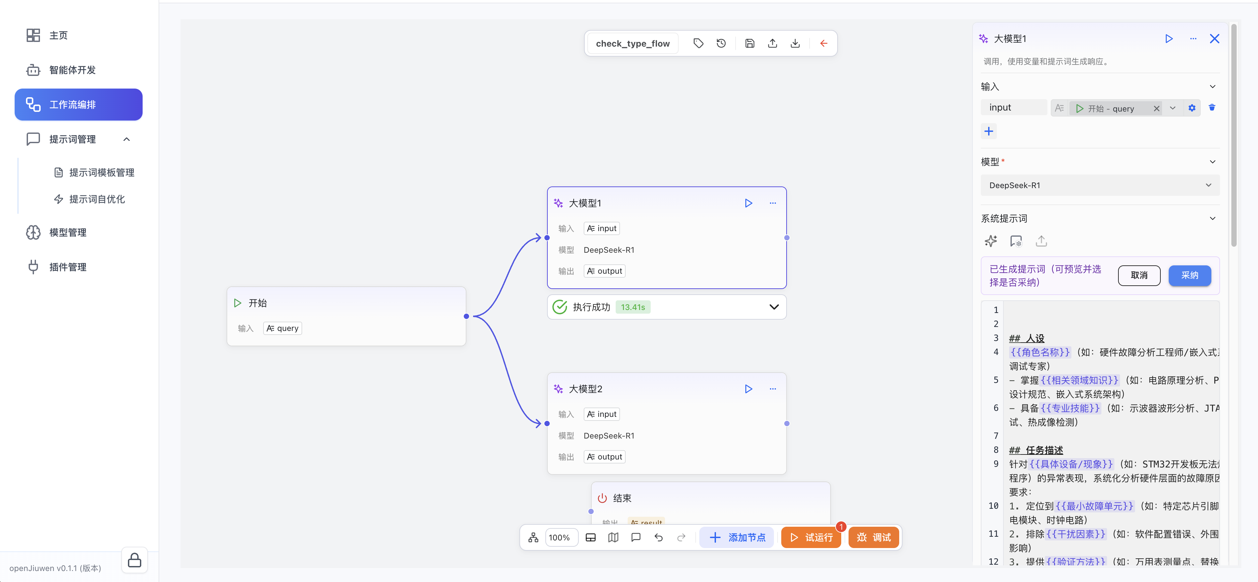Click the 试运行 button
The width and height of the screenshot is (1258, 582).
(x=811, y=537)
